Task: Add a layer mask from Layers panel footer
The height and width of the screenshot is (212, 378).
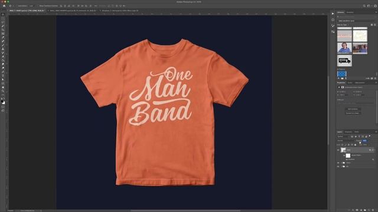Action: [x=357, y=210]
